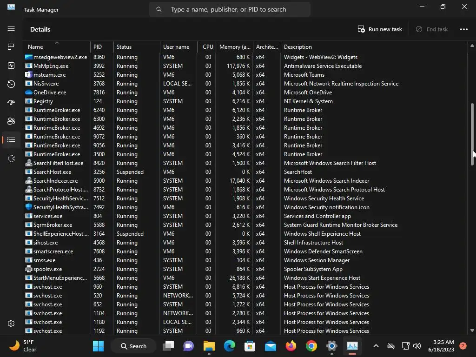Click memory value 117,976 K
Viewport: 476px width, 357px height.
[238, 66]
